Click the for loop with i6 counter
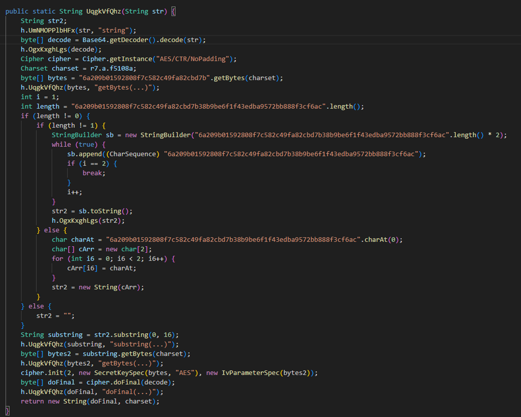 pyautogui.click(x=113, y=259)
